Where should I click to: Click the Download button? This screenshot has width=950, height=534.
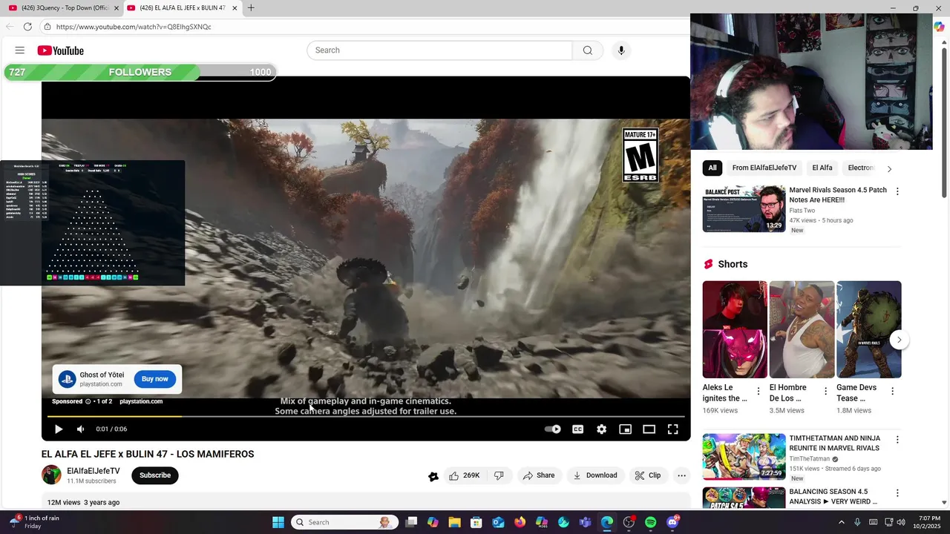pos(595,475)
